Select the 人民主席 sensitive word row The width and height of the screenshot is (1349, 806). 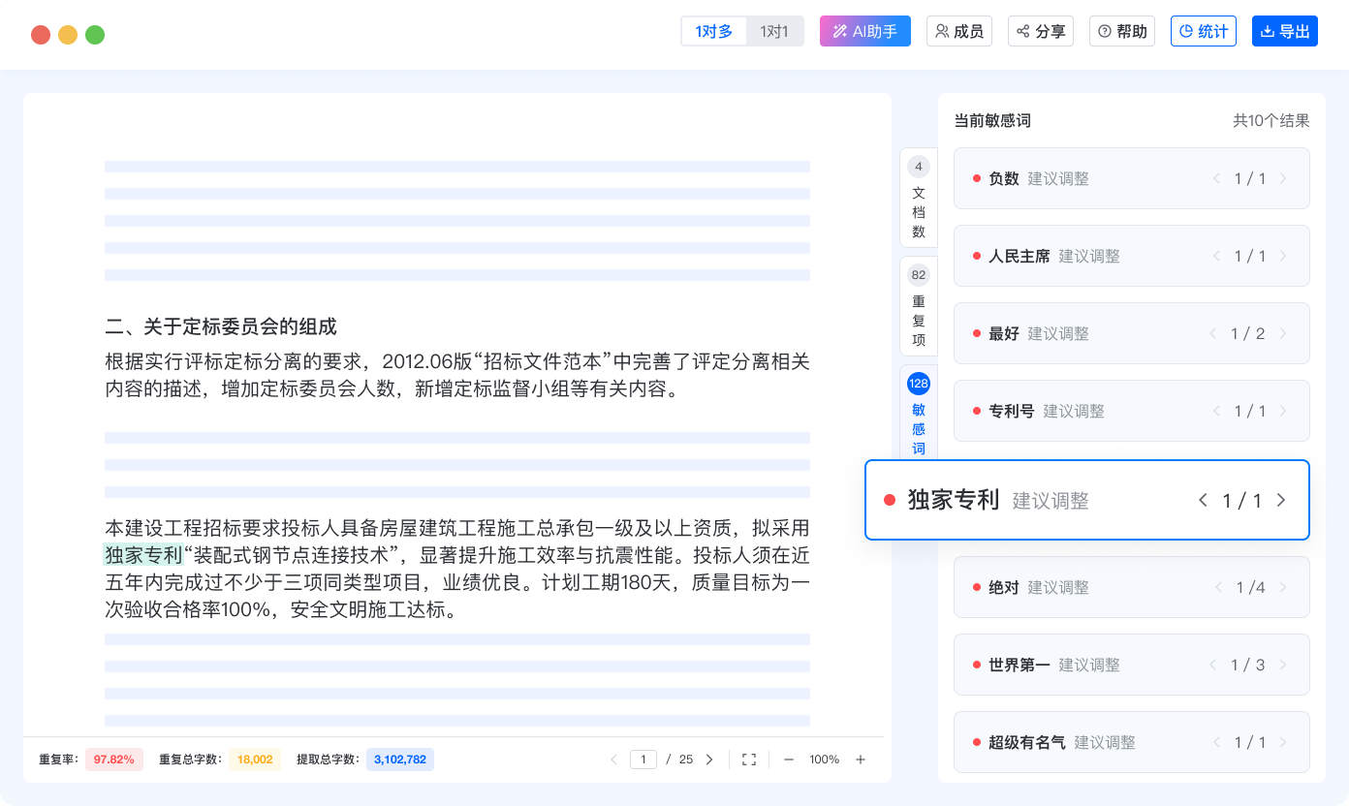(x=1132, y=256)
